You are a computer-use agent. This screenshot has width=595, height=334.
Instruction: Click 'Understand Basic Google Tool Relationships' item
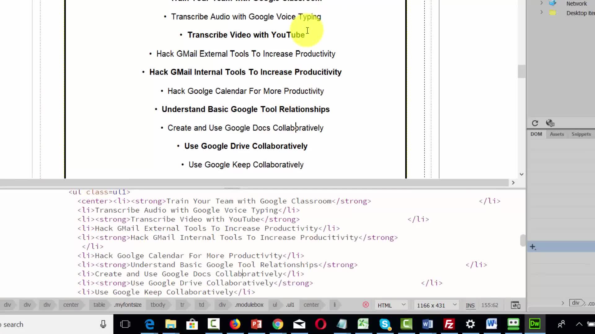tap(245, 109)
